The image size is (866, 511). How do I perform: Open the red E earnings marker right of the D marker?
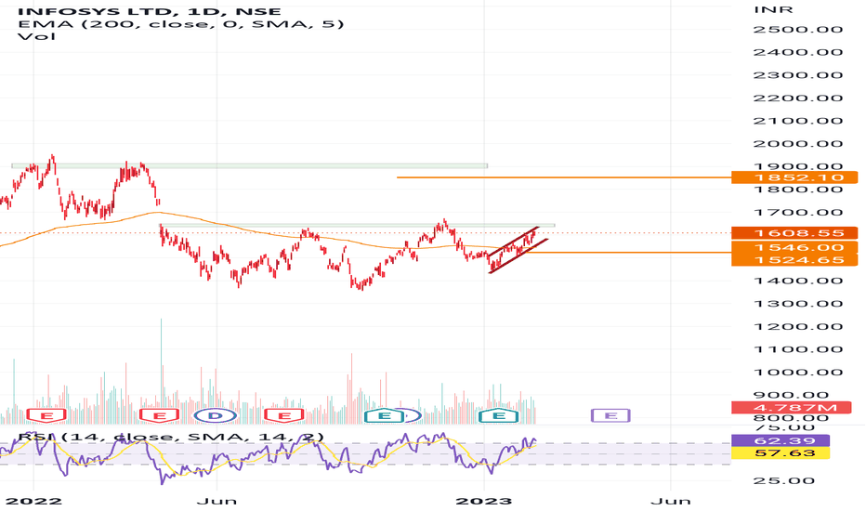click(284, 415)
